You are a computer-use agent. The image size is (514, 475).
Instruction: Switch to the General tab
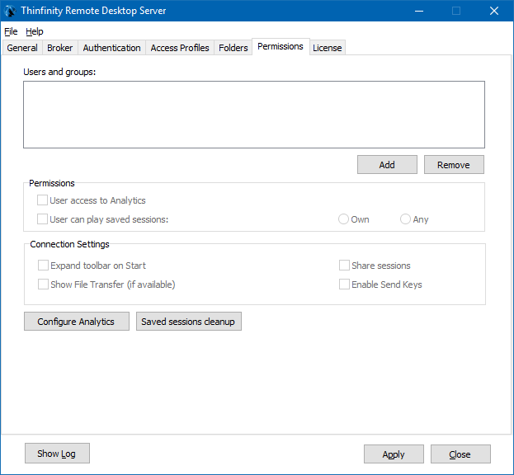pyautogui.click(x=22, y=48)
